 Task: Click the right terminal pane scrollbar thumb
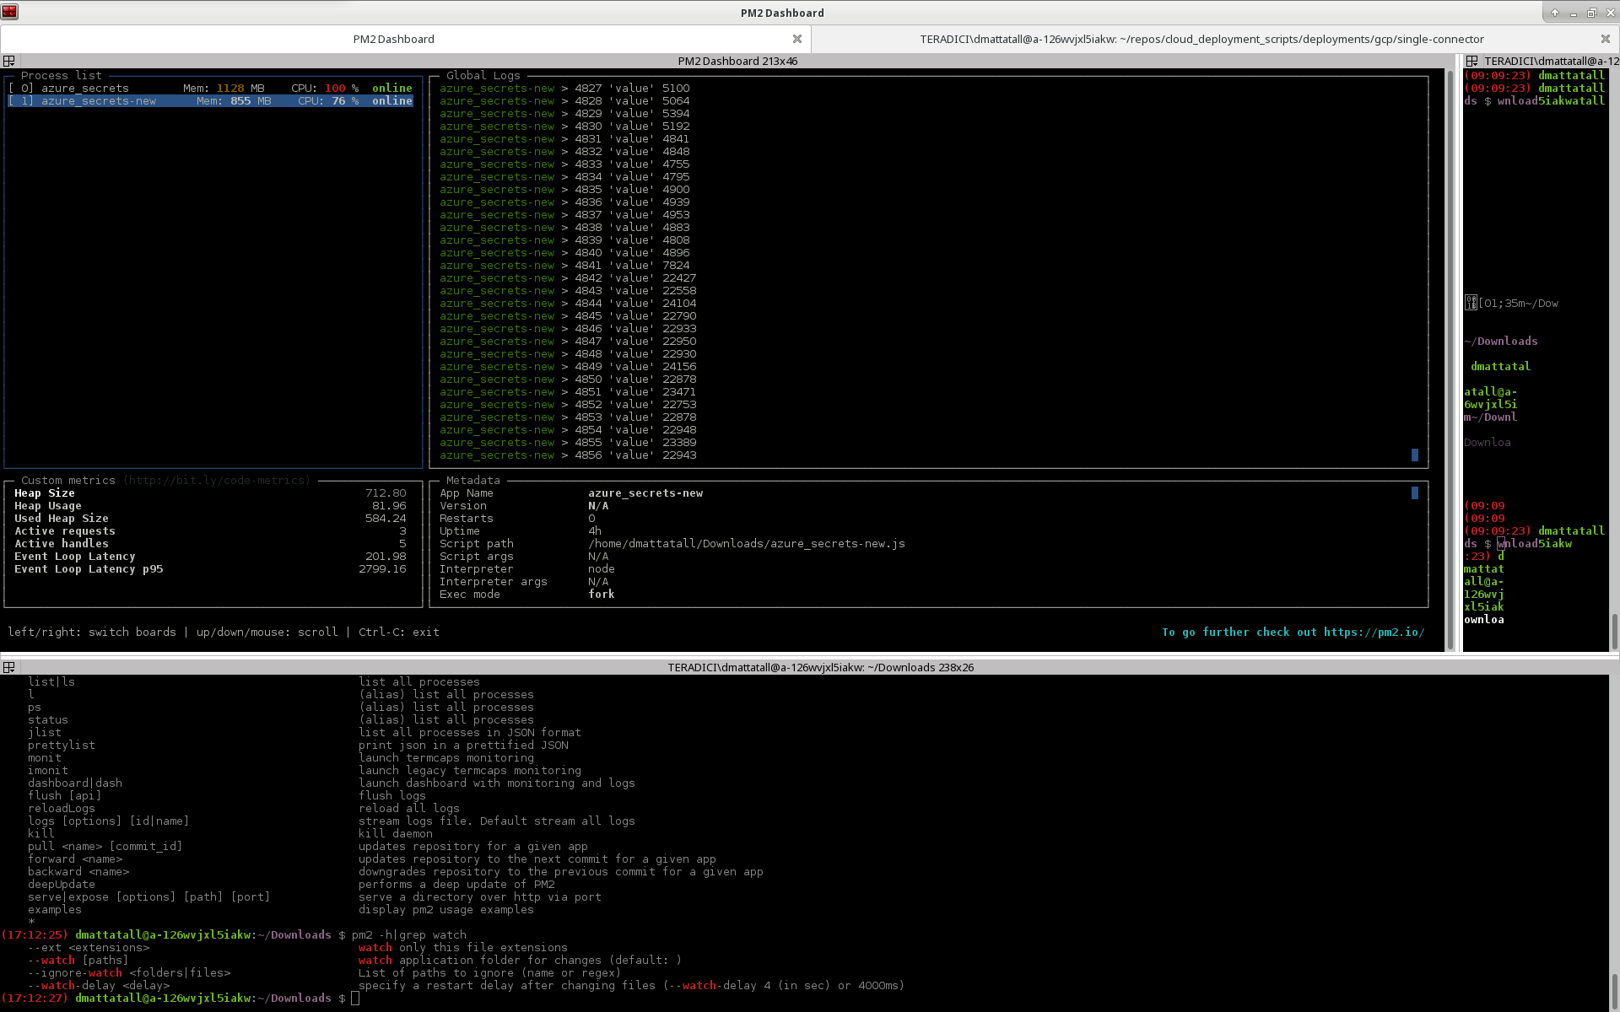(1614, 631)
